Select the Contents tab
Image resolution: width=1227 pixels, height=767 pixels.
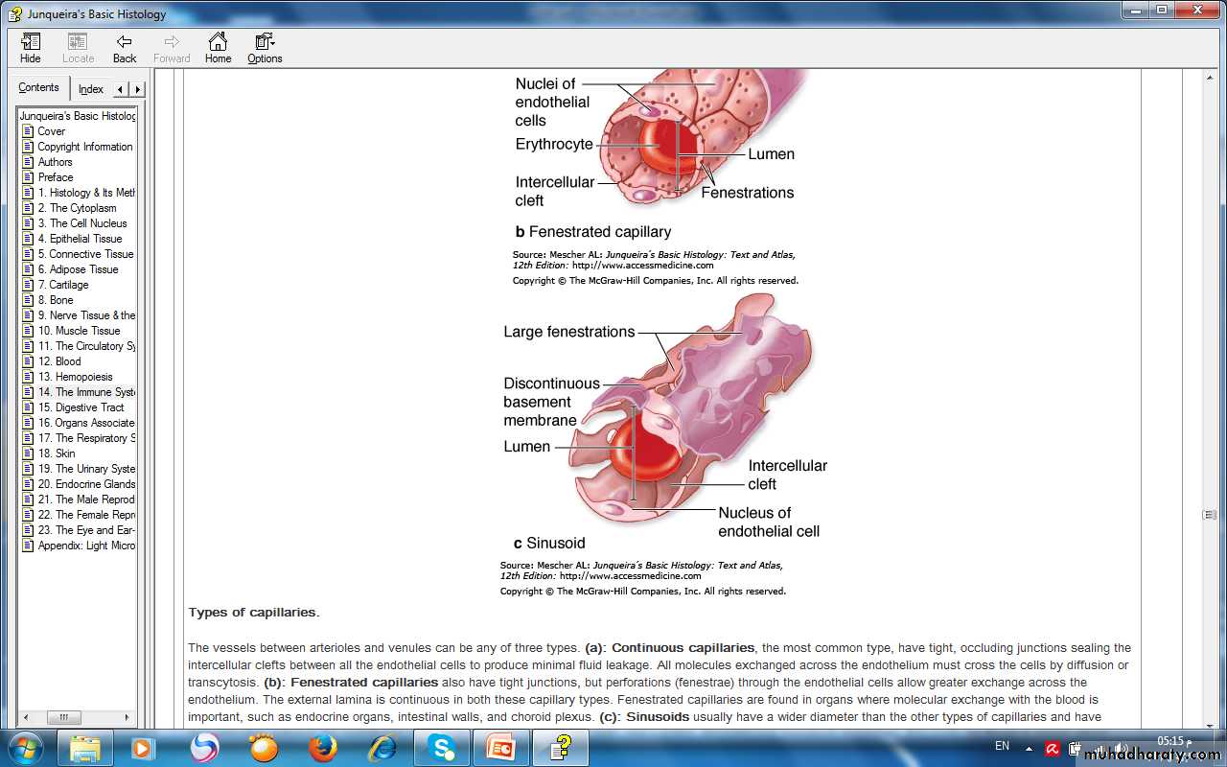pos(38,88)
